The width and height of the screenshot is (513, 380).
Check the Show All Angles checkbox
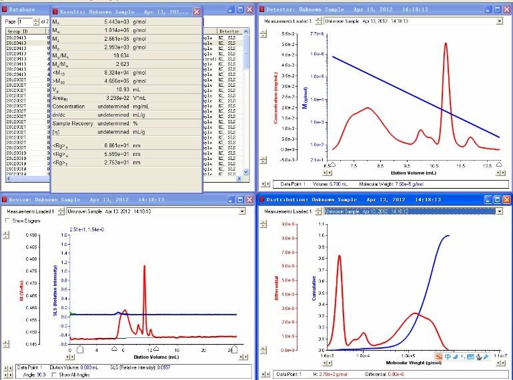pos(54,375)
